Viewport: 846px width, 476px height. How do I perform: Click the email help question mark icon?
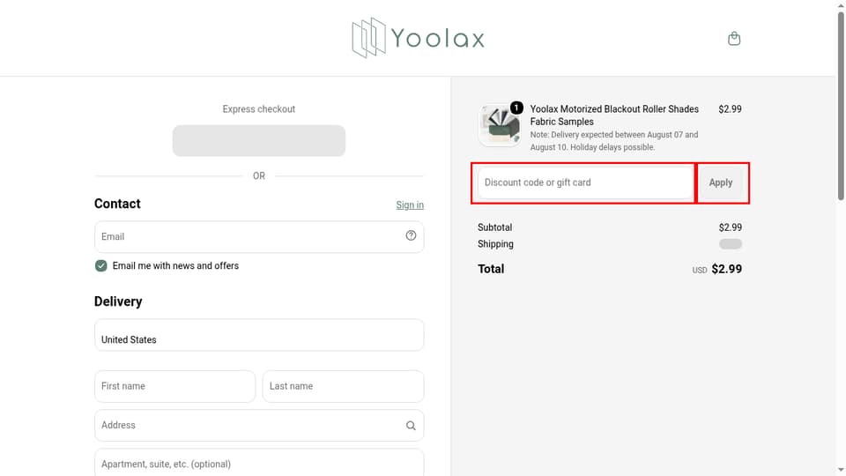(x=411, y=236)
